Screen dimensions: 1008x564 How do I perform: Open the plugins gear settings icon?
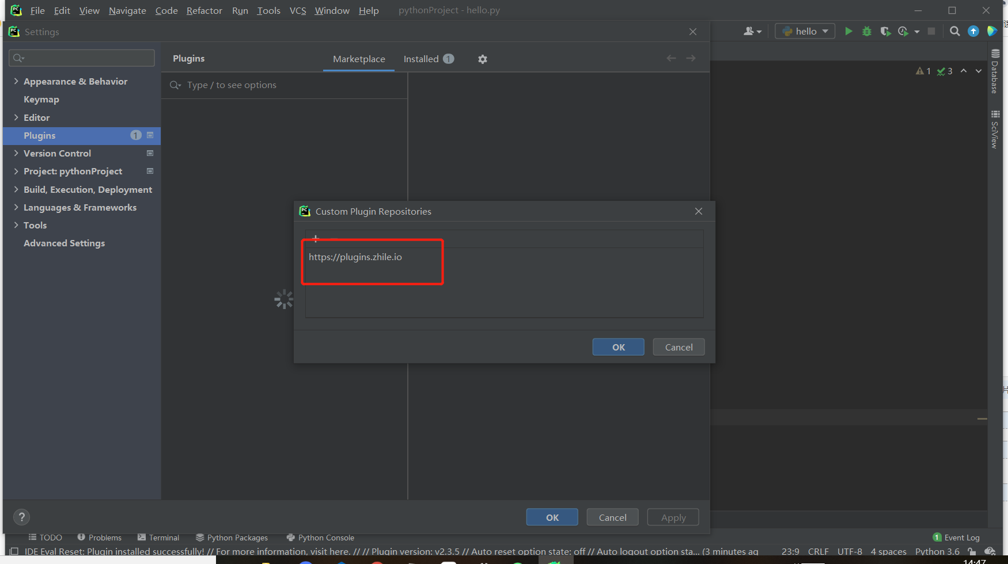click(483, 59)
